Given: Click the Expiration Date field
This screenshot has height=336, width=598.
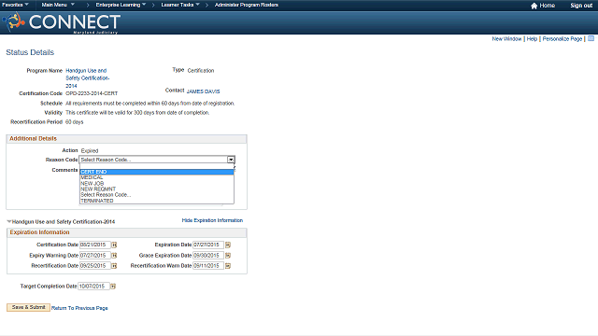Looking at the screenshot, I should pos(208,245).
